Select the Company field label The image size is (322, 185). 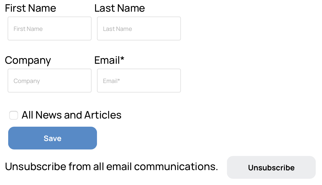28,60
